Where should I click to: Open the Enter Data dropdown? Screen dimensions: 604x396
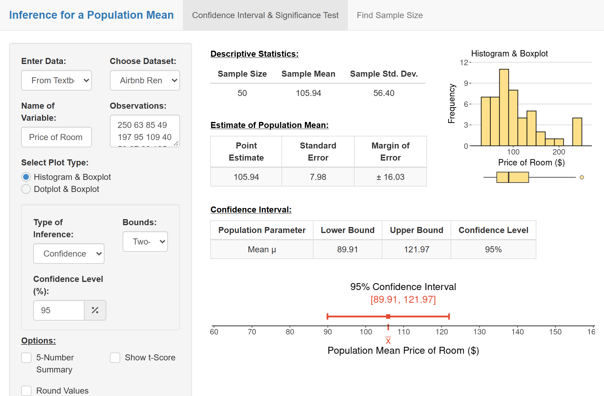pyautogui.click(x=56, y=80)
